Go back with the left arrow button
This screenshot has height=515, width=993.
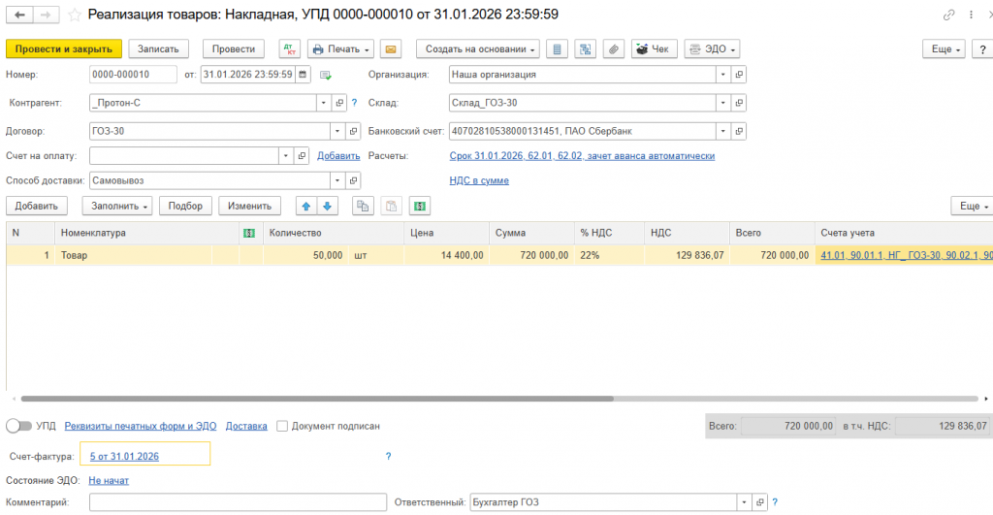(19, 15)
